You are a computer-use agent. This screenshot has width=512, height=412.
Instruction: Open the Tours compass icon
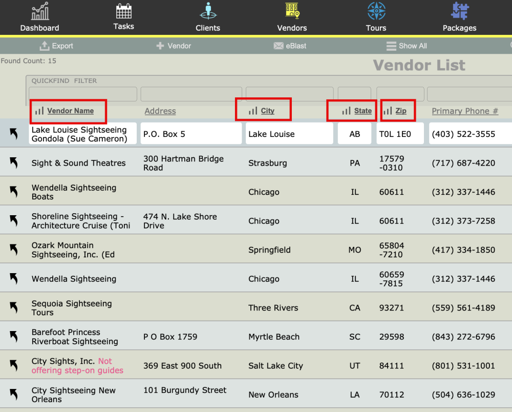pyautogui.click(x=376, y=11)
